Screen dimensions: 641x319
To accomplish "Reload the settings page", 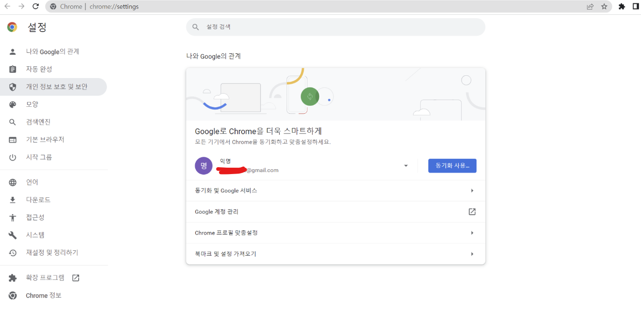I will [36, 6].
